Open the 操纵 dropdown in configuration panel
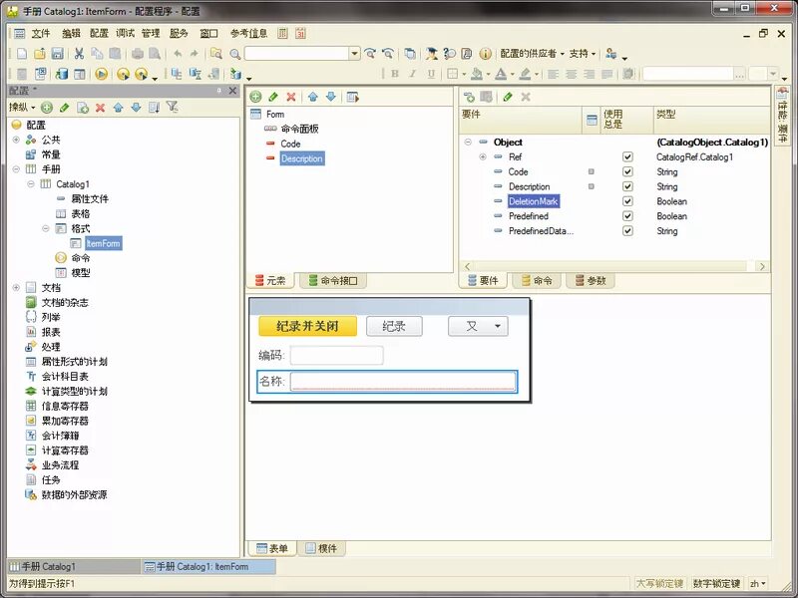Screen dimensions: 798x598 22,108
